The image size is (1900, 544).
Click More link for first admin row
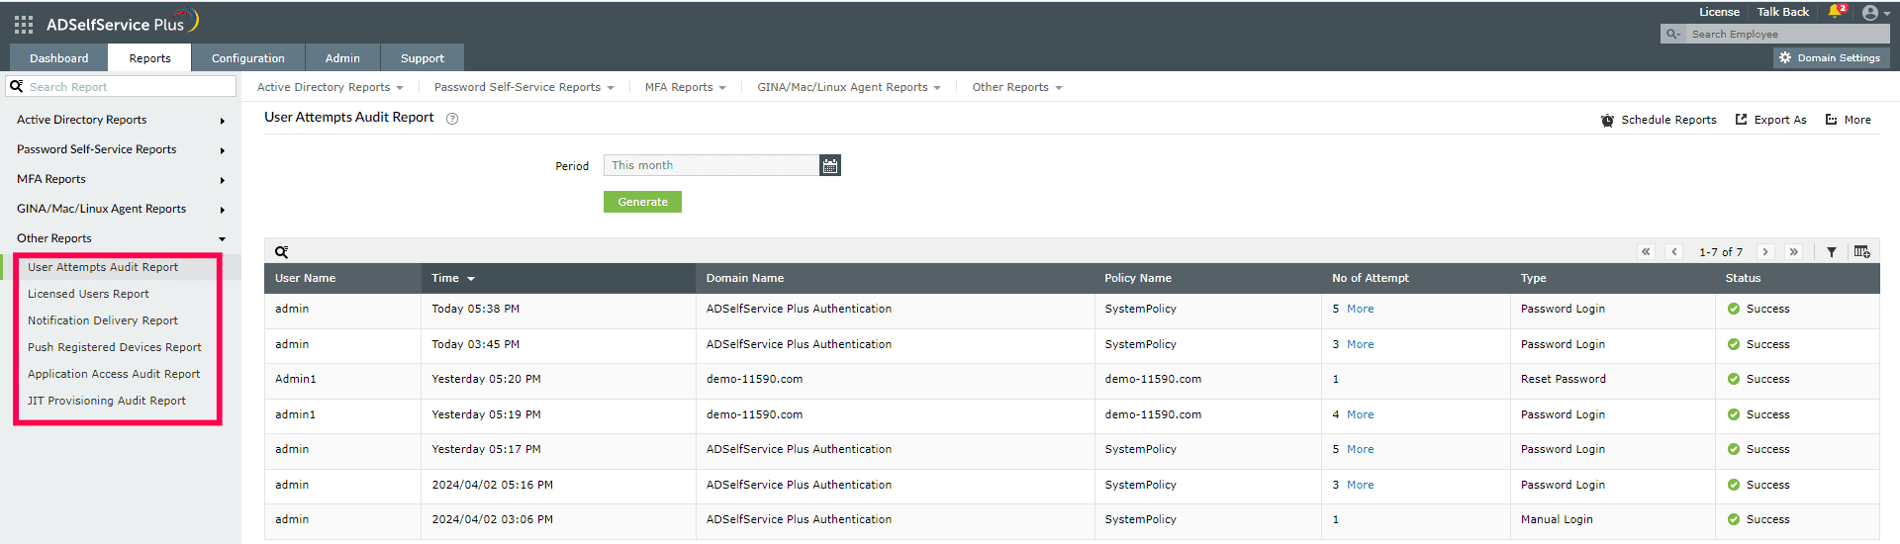pos(1360,309)
